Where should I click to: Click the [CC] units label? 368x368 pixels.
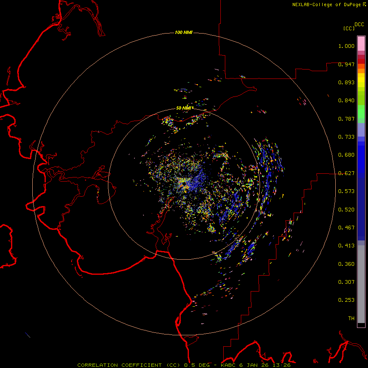349,28
